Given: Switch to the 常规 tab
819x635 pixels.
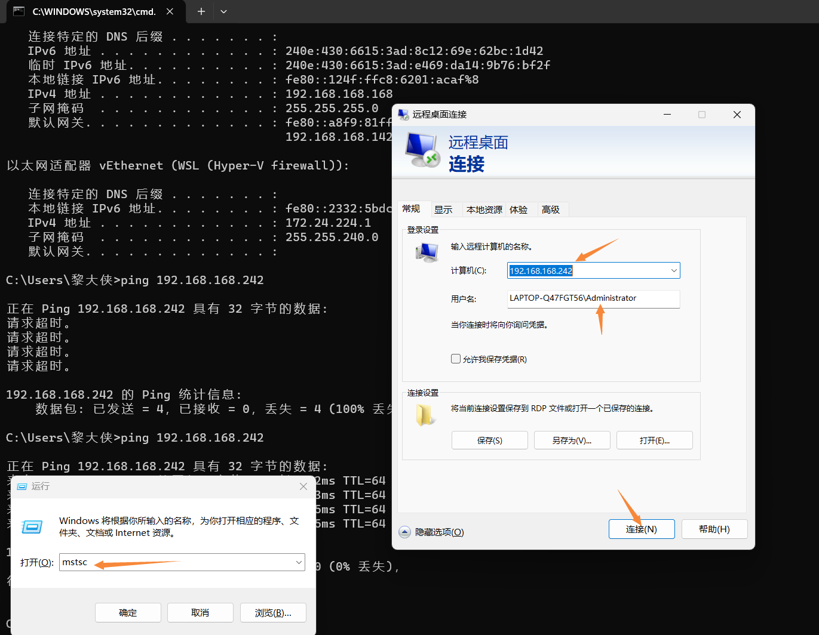Looking at the screenshot, I should [x=411, y=209].
